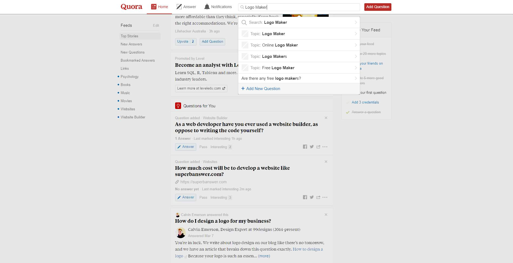Open the https://superbanswer.com link
The width and height of the screenshot is (513, 263).
point(203,182)
